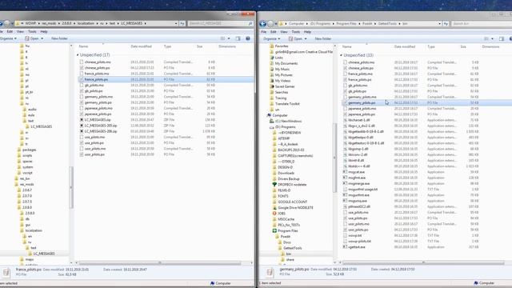The width and height of the screenshot is (512, 288).
Task: Click JOBS folder icon in bin tree
Action: 274,214
